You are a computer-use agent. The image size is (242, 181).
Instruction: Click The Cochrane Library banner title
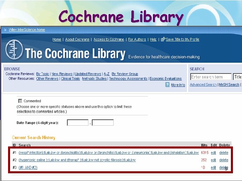tap(75, 53)
